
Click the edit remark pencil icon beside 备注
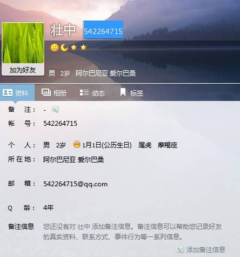click(55, 110)
